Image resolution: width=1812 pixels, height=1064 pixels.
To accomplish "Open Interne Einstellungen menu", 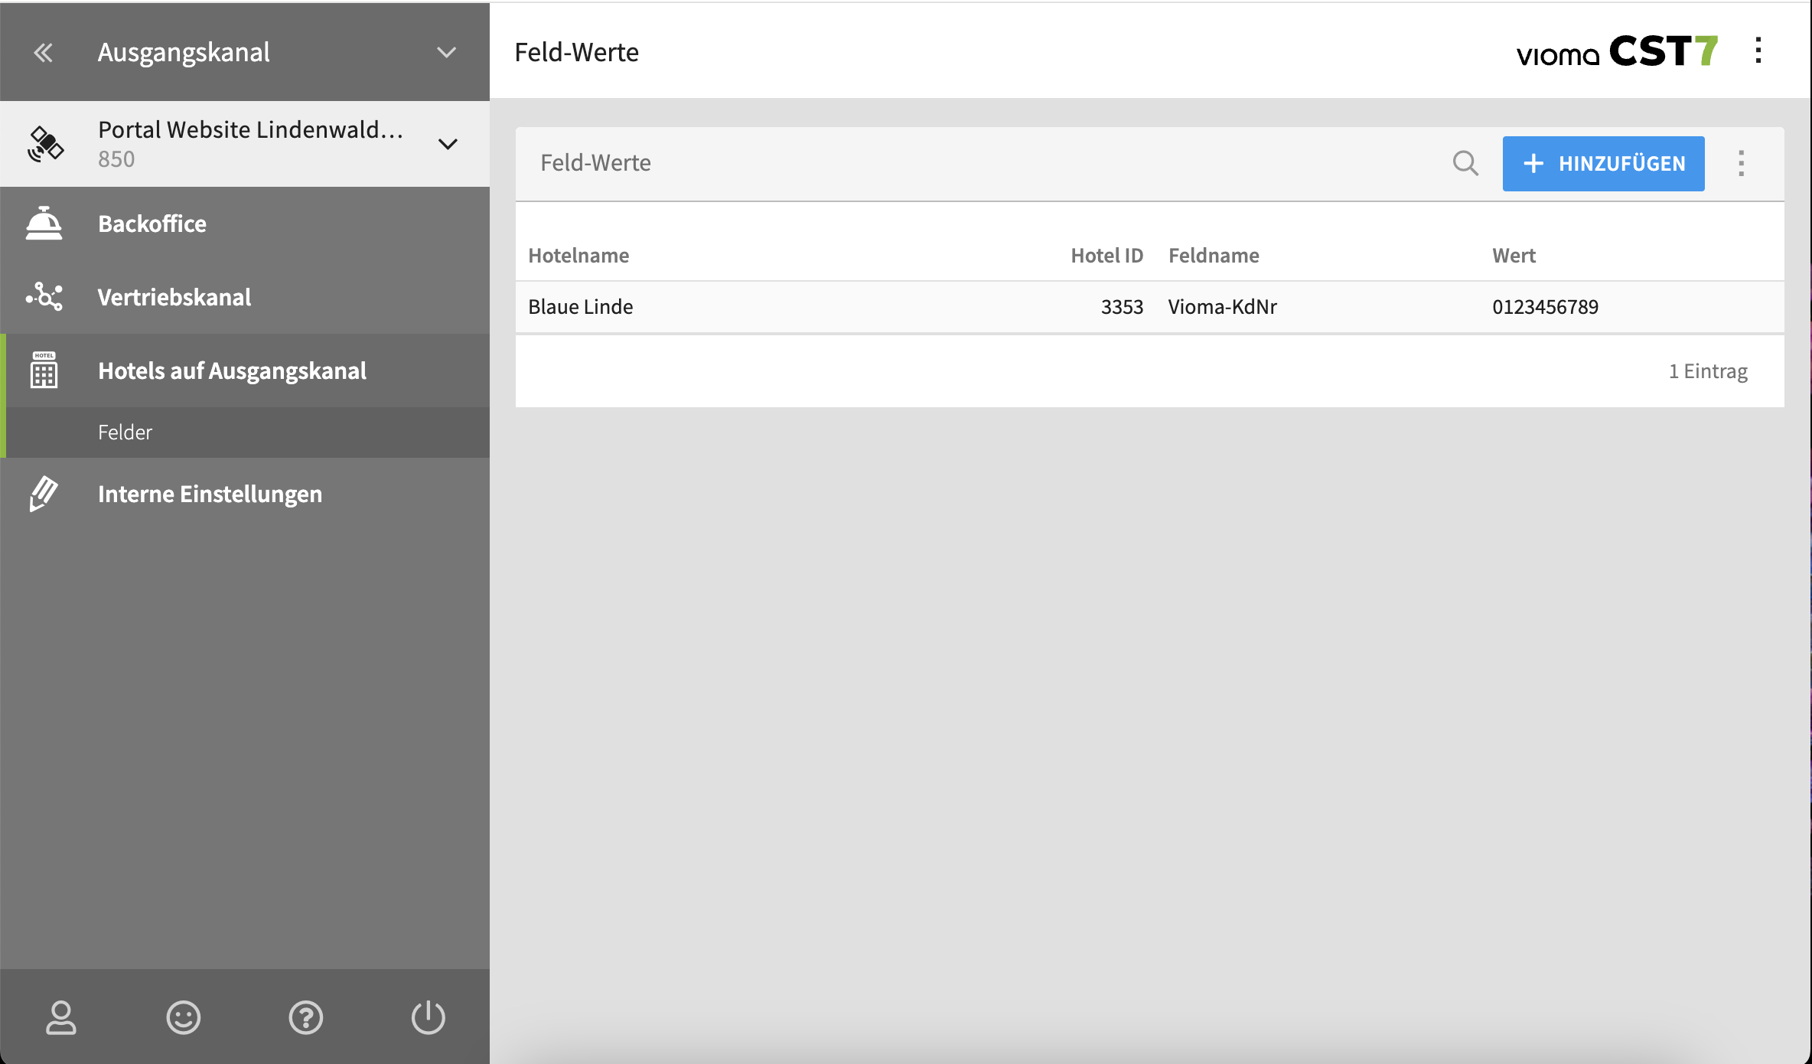I will [210, 494].
